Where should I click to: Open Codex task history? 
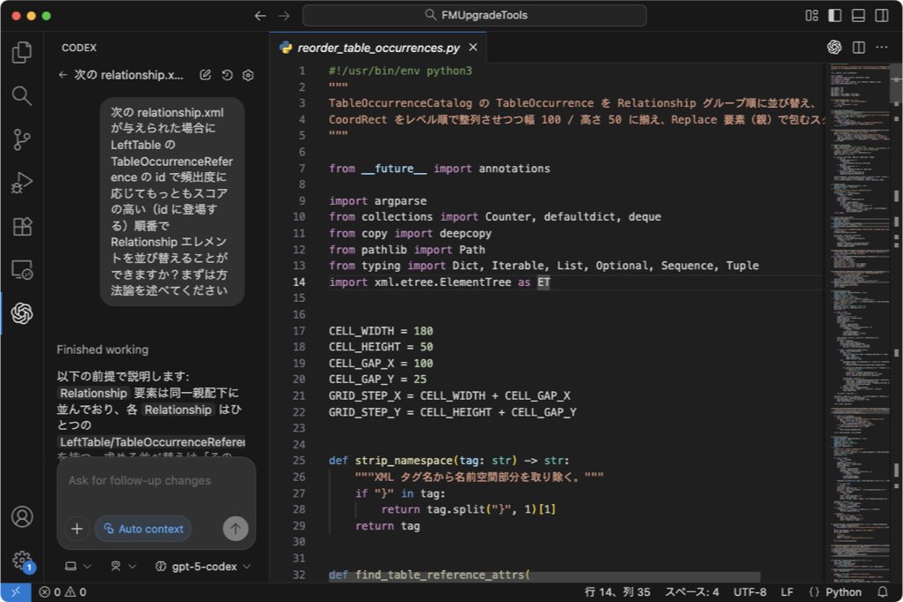[x=227, y=76]
